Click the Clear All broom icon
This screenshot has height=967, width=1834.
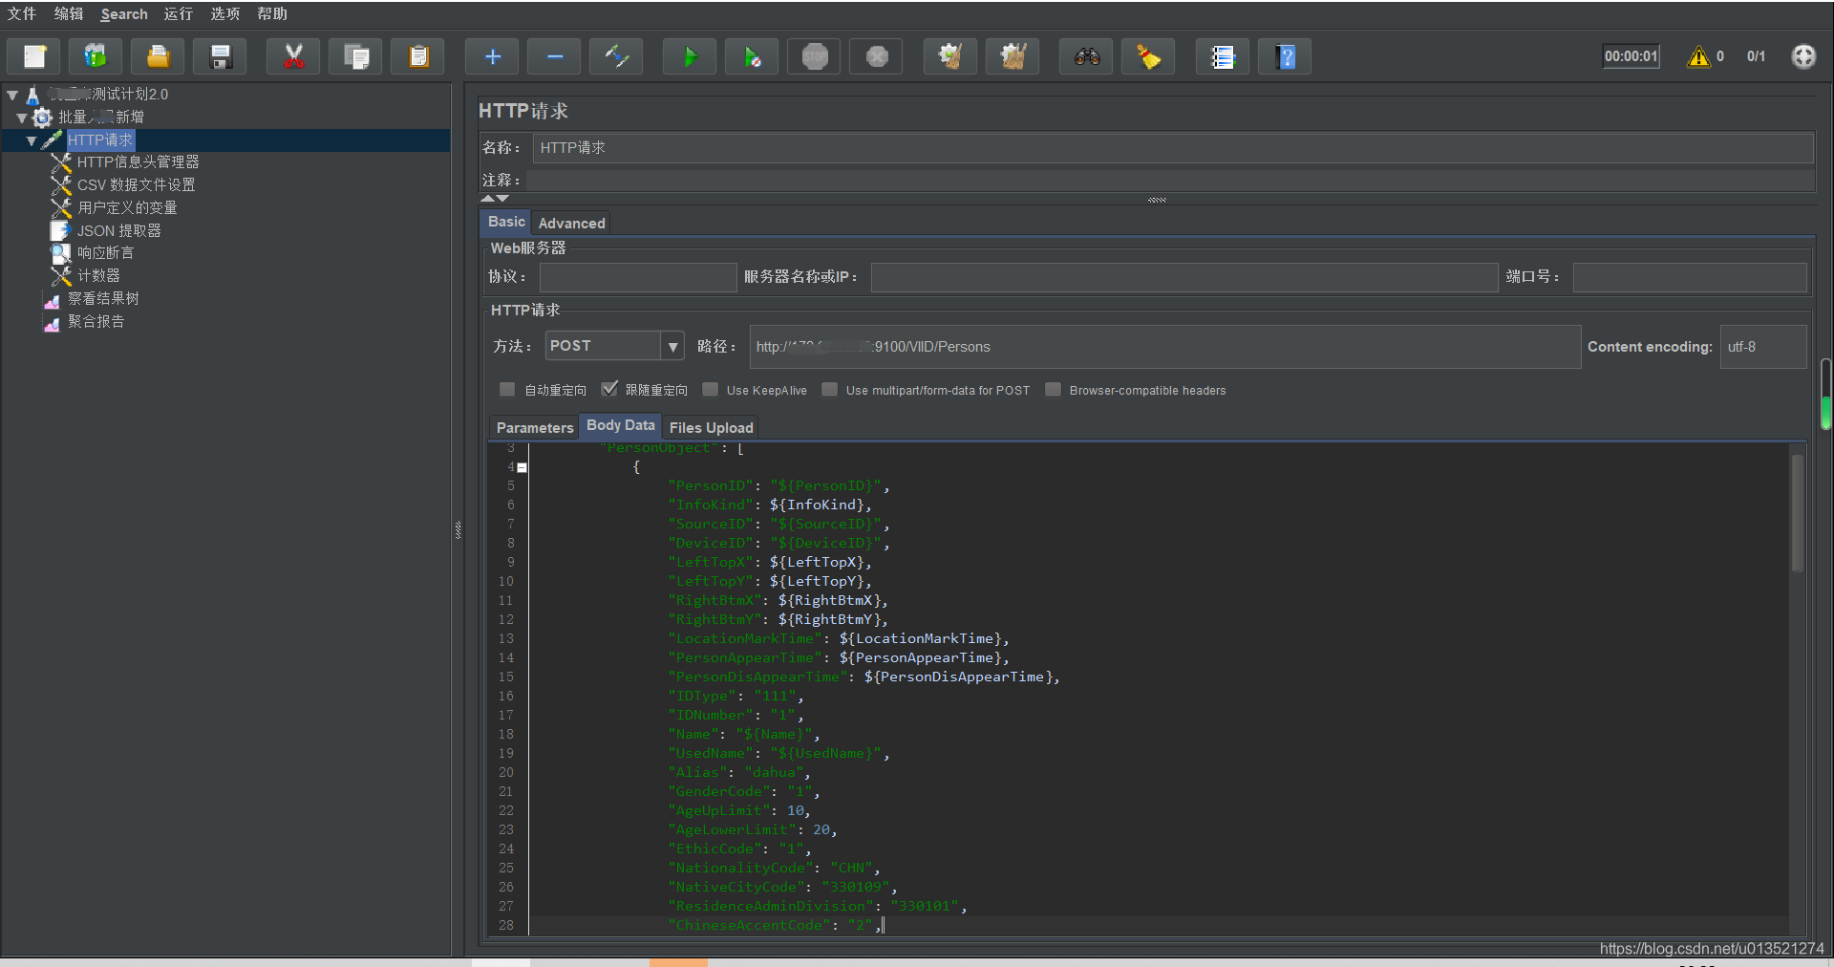(x=1013, y=57)
